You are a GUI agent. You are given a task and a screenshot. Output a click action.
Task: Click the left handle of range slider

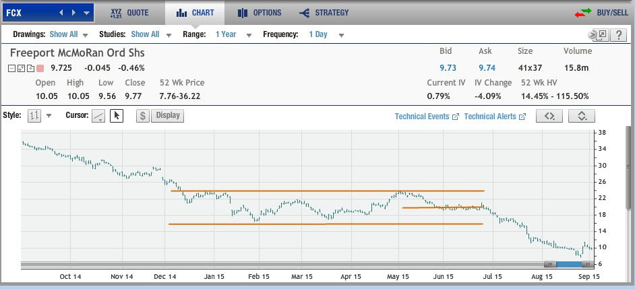click(x=550, y=264)
